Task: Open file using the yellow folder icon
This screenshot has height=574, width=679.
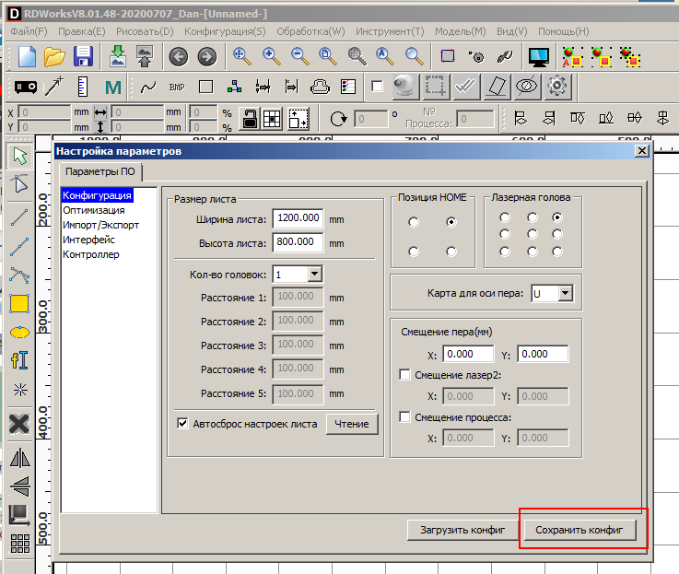Action: (54, 56)
